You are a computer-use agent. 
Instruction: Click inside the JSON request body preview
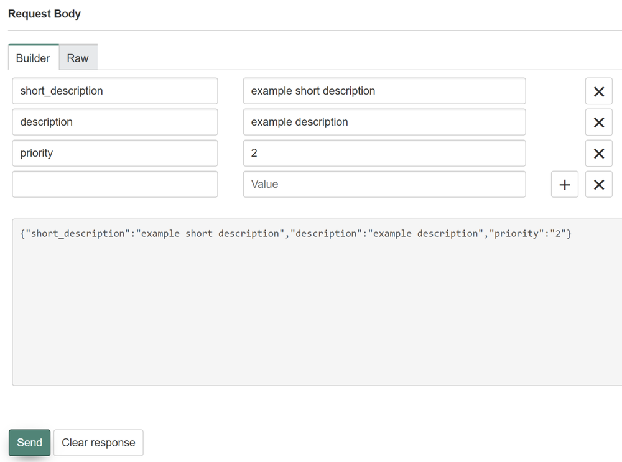pyautogui.click(x=317, y=302)
